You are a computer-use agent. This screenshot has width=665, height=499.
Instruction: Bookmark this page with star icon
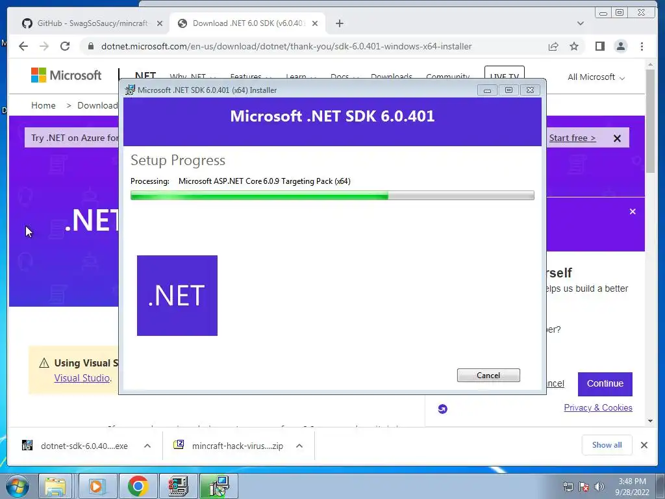point(574,46)
